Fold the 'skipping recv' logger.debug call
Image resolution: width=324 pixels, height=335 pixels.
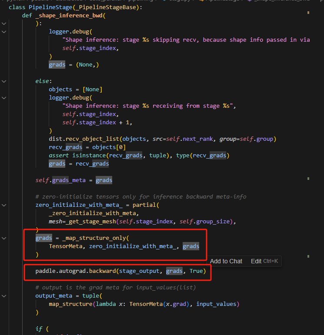[4, 32]
